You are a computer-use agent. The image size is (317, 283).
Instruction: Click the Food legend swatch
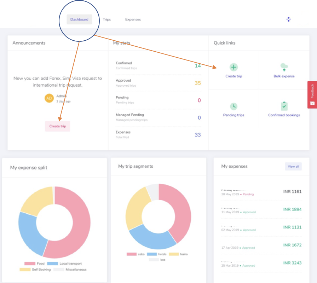[30, 264]
